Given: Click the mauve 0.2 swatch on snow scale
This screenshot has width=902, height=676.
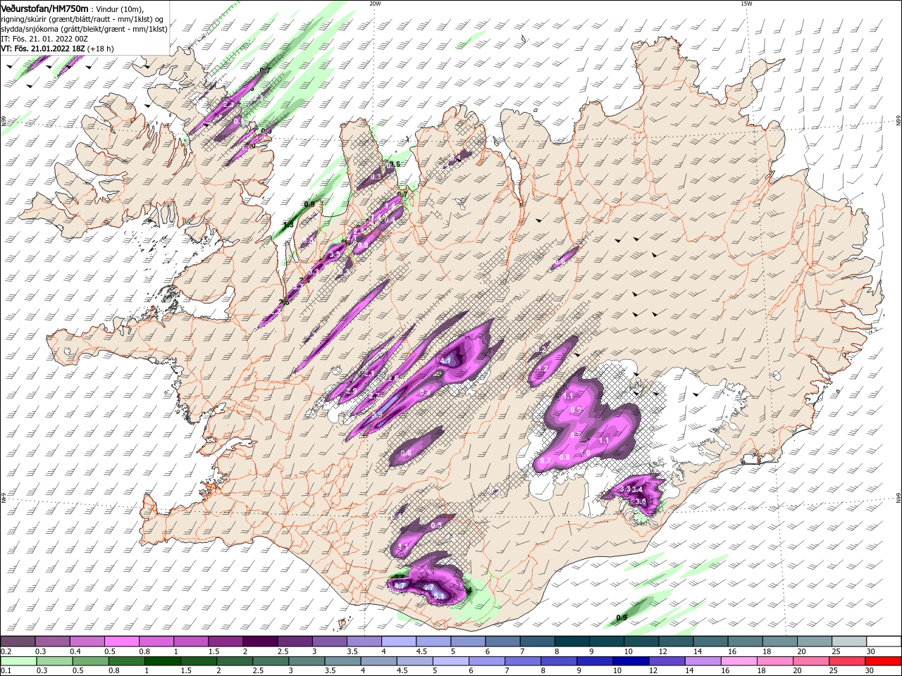Looking at the screenshot, I should pyautogui.click(x=17, y=641).
